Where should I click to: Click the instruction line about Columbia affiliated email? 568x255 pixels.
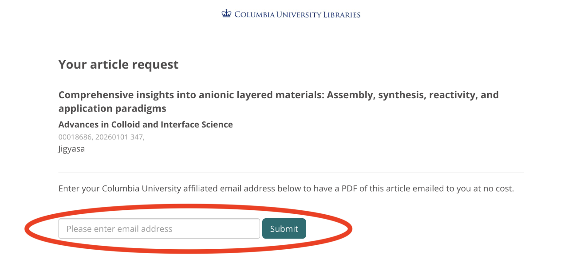(x=286, y=188)
